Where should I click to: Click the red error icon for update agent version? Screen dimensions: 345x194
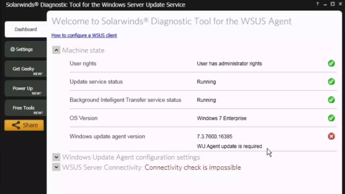[331, 136]
